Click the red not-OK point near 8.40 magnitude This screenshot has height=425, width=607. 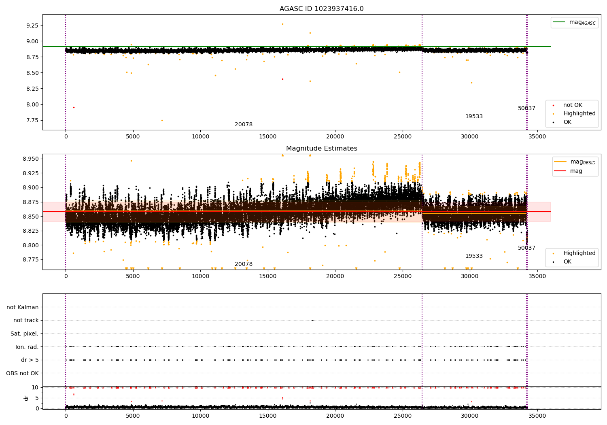click(x=282, y=79)
